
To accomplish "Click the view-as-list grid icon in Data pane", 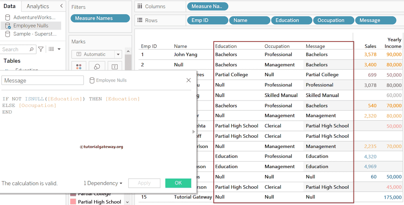I will 51,49.
